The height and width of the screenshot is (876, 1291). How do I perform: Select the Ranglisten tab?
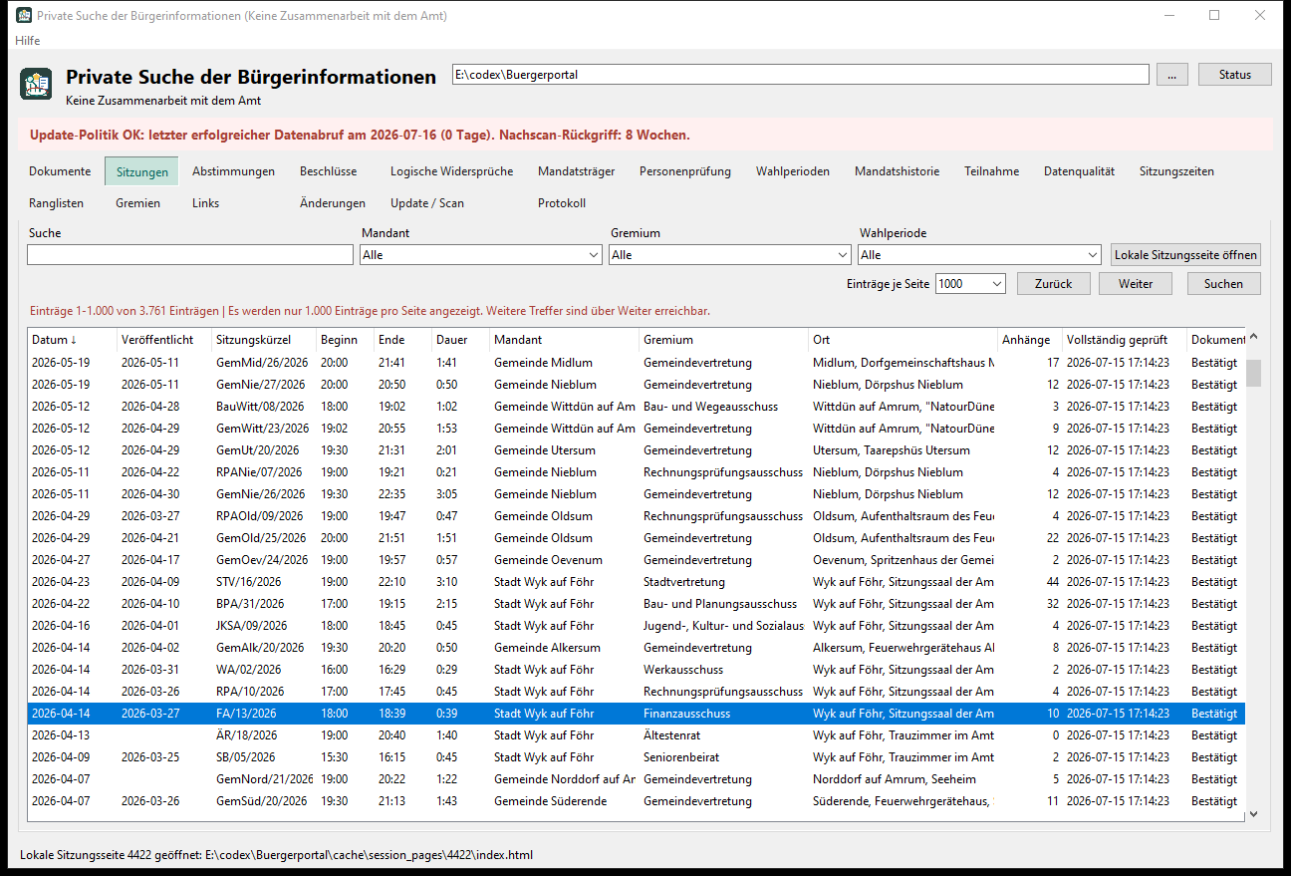[57, 203]
